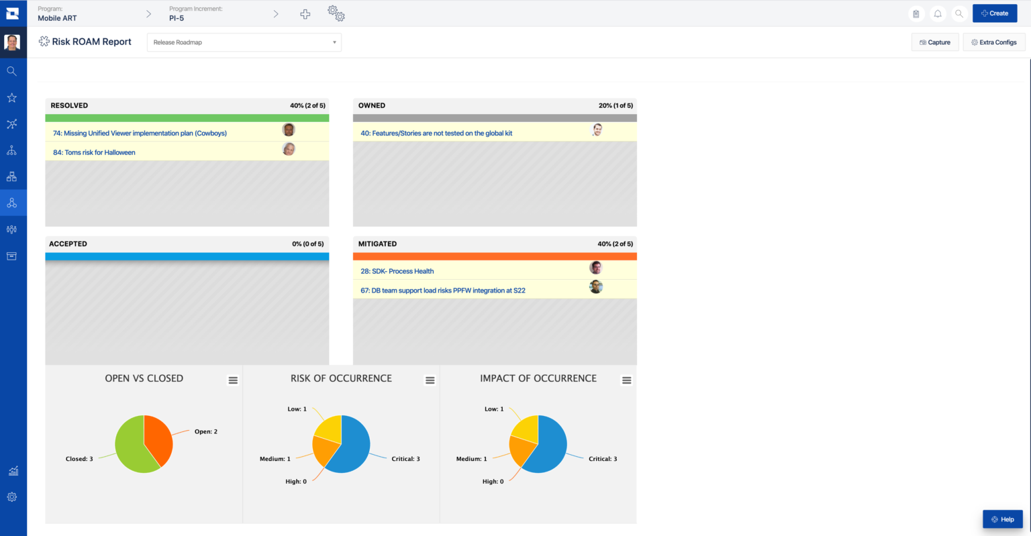Open the Release Roadmap dropdown
Viewport: 1031px width, 536px height.
244,42
